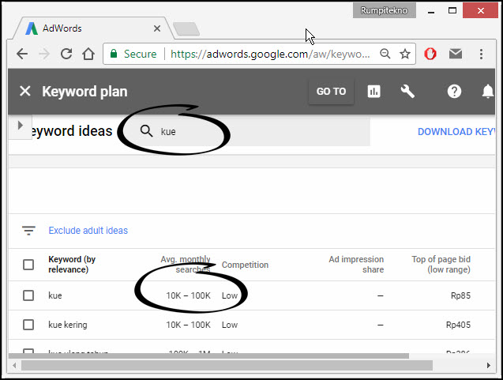Click Low competition in kue kering row

click(230, 325)
